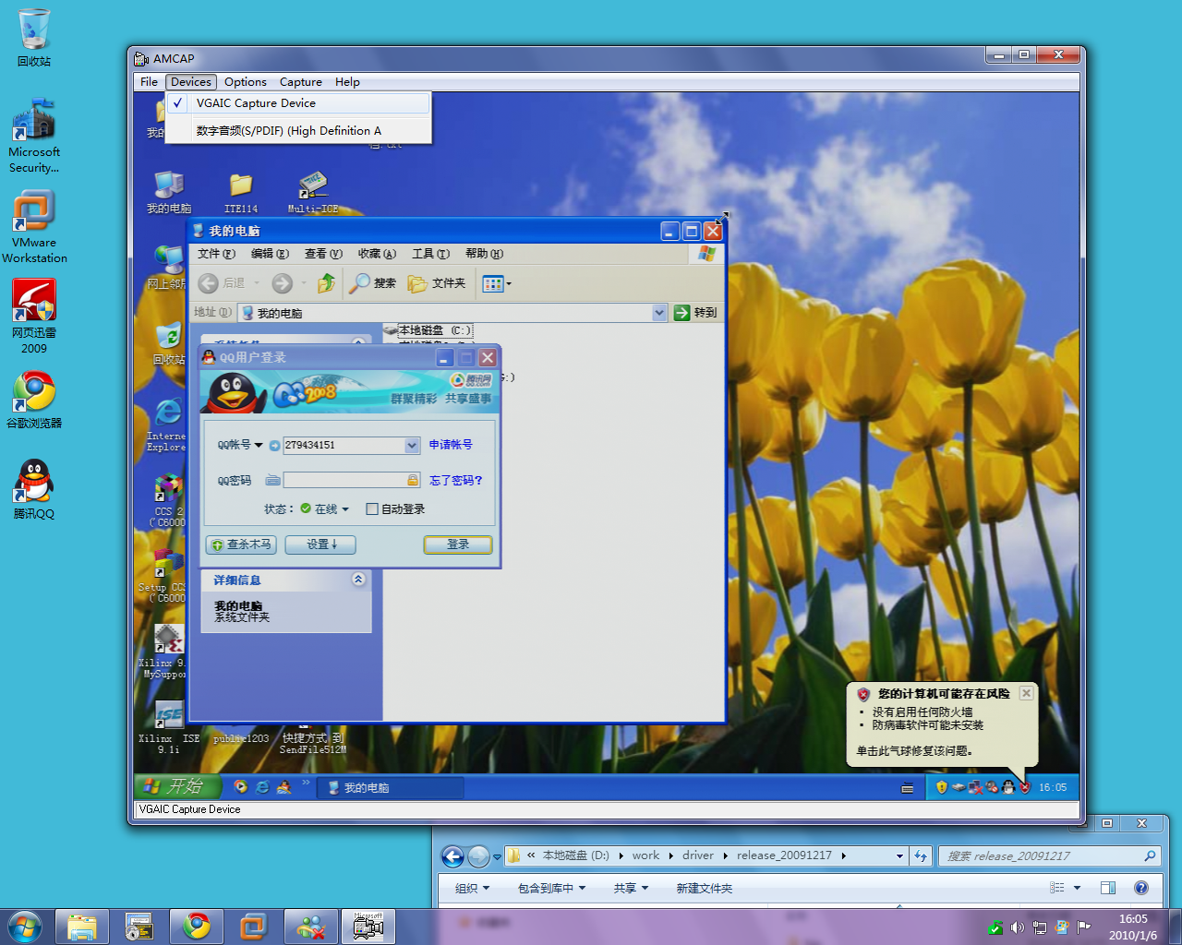Click the 新建文件夹 button
Viewport: 1182px width, 945px height.
coord(705,888)
